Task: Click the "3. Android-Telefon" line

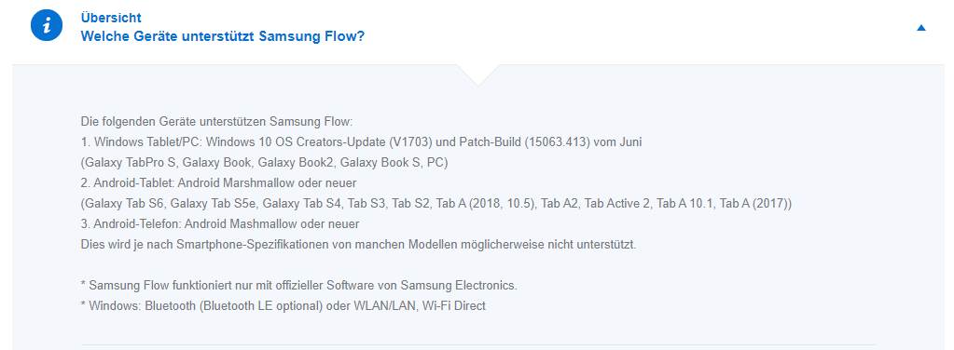Action: (220, 224)
